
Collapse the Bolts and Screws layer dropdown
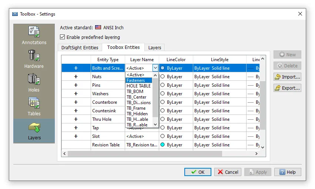155,68
